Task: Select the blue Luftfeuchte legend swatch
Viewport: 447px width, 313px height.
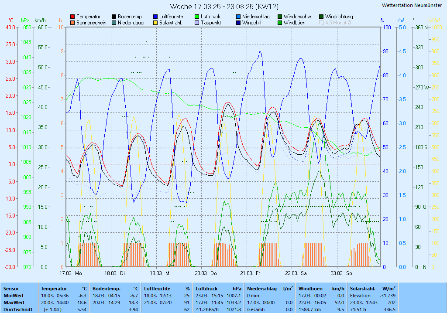Action: point(155,17)
